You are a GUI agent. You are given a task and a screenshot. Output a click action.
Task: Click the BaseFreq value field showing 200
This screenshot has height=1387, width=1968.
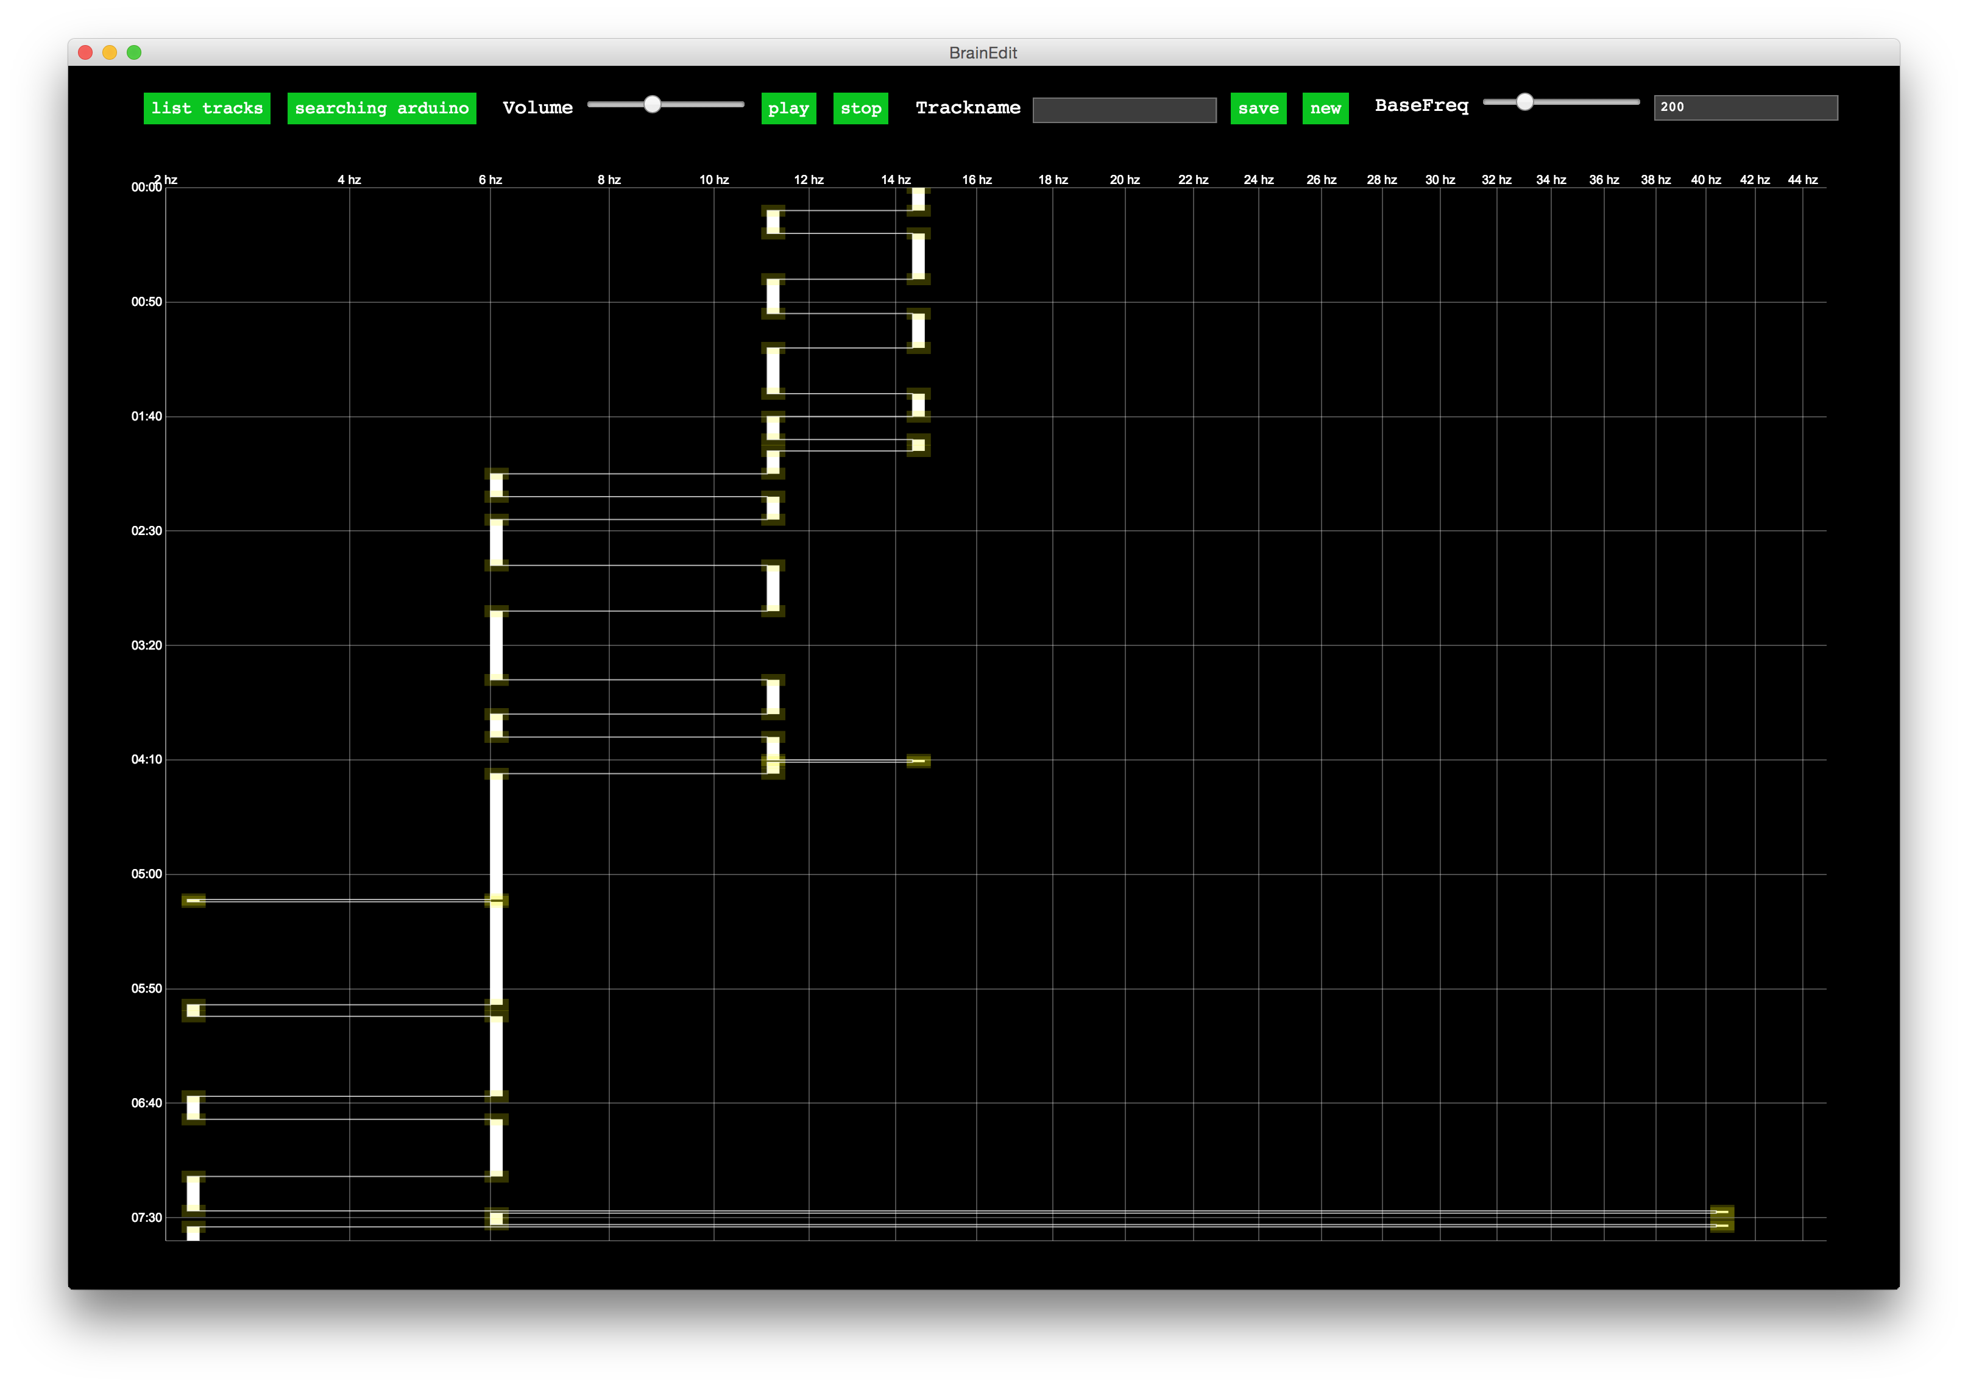1745,107
